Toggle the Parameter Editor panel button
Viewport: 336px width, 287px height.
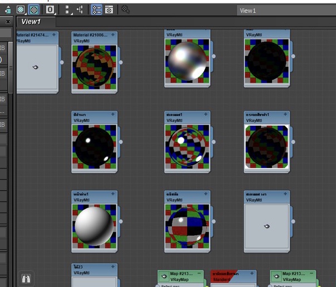point(109,9)
